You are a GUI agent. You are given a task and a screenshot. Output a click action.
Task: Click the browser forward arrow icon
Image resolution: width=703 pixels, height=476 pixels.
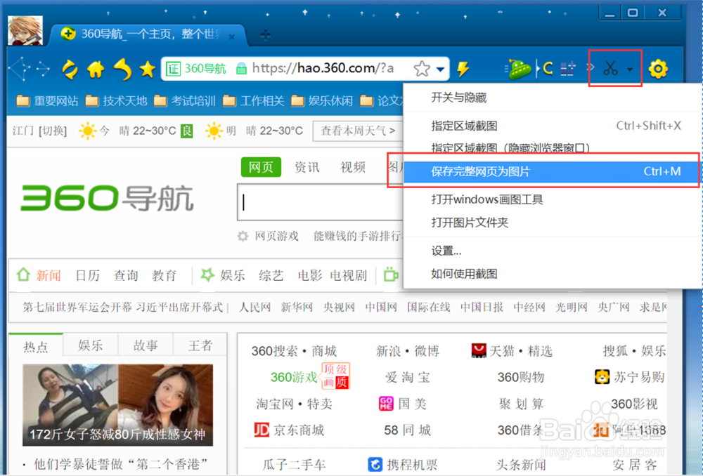(43, 69)
